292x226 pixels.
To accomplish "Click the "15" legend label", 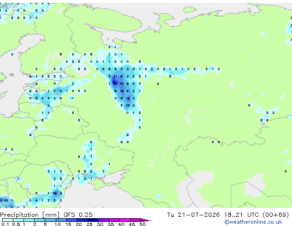I will tap(68, 224).
